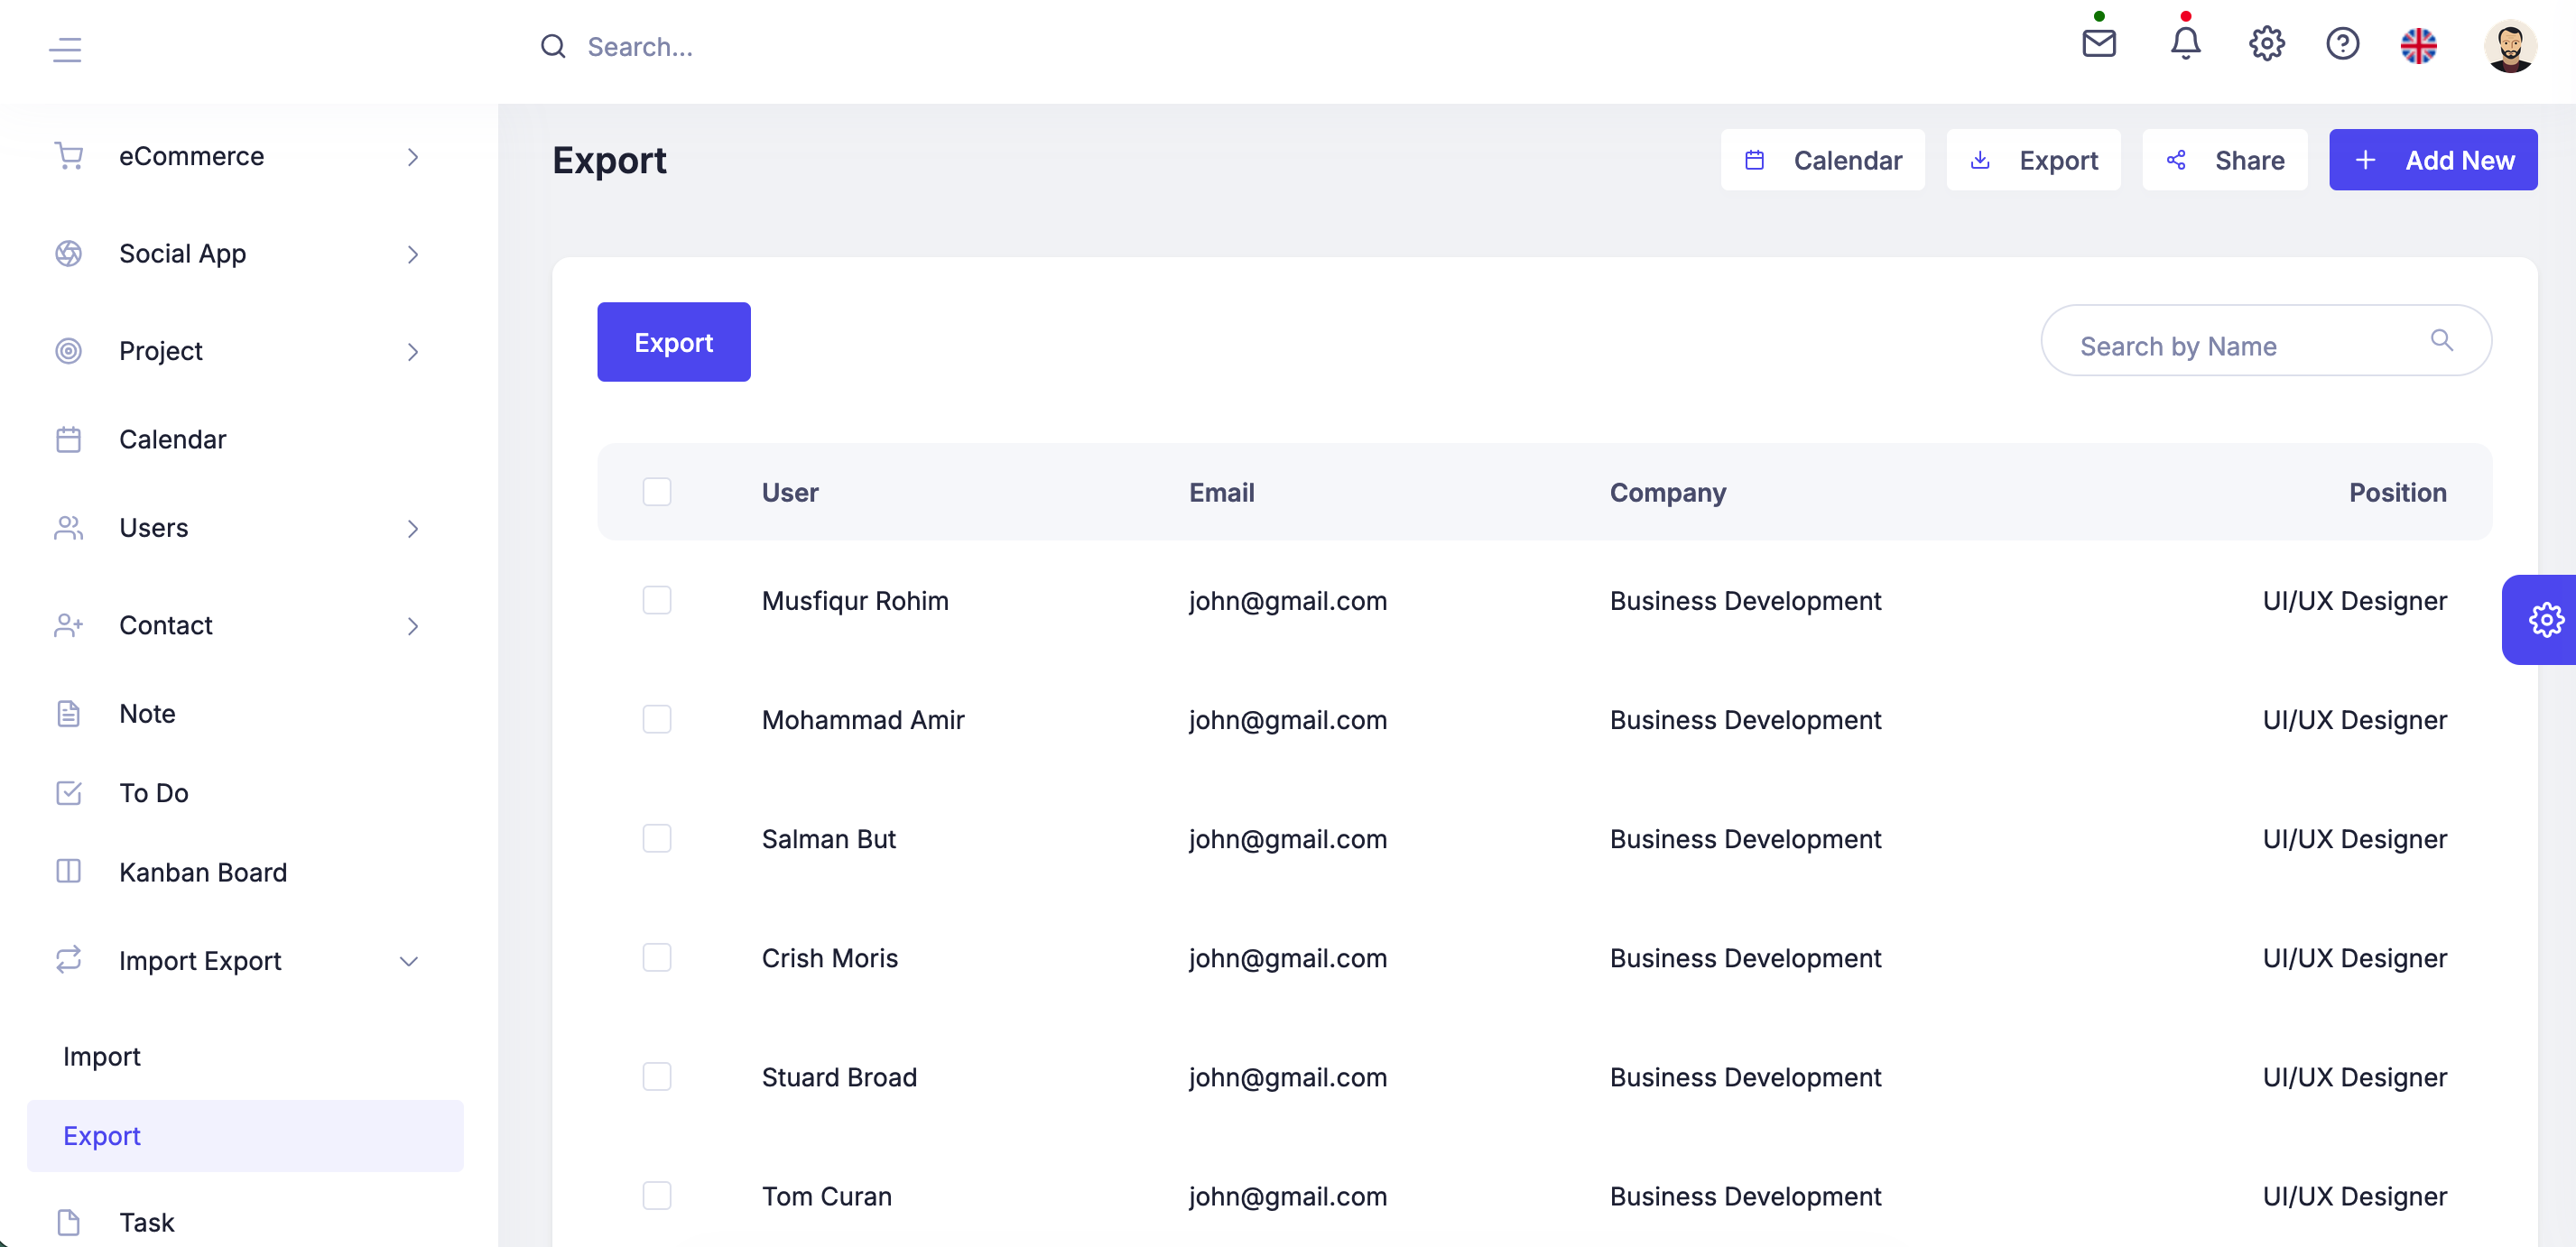
Task: Open the mail inbox icon
Action: point(2098,44)
